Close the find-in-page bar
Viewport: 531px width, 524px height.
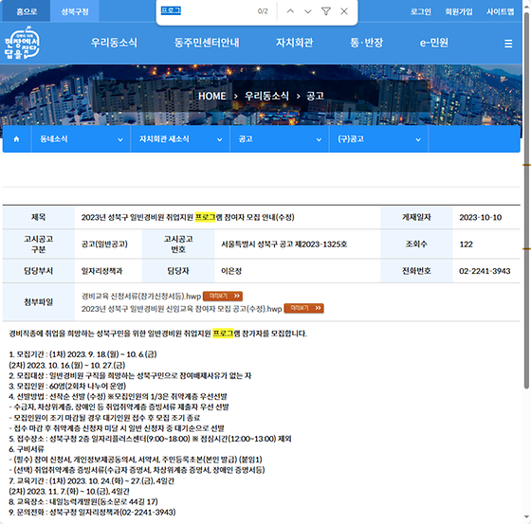[344, 11]
